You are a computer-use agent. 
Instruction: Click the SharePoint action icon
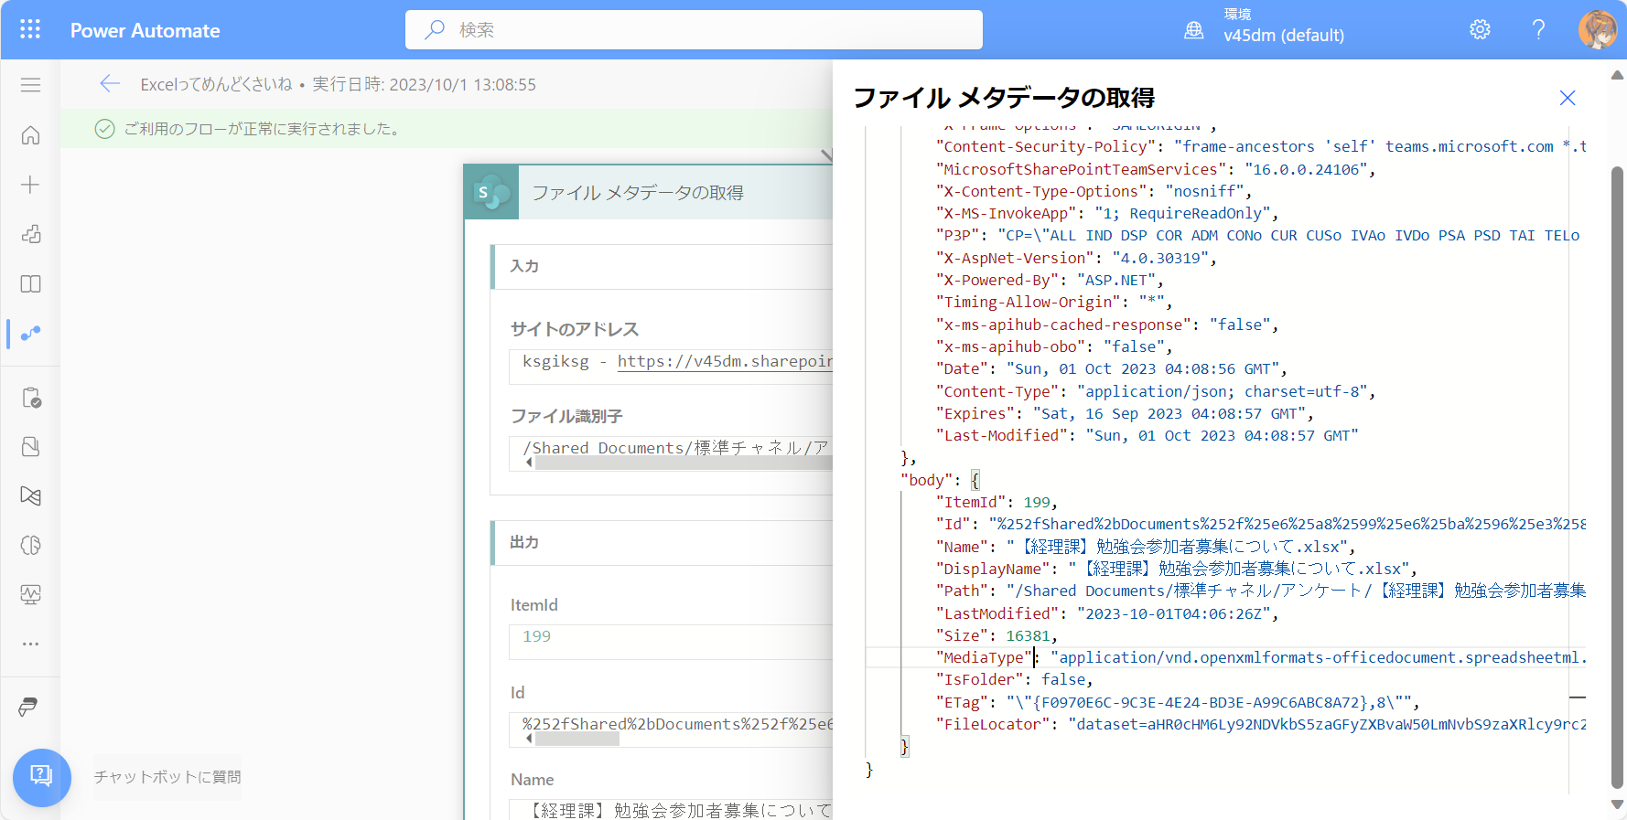492,193
